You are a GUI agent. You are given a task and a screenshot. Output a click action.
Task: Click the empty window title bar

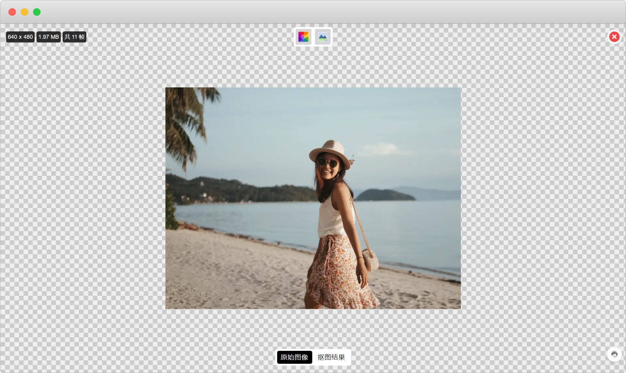(x=313, y=12)
